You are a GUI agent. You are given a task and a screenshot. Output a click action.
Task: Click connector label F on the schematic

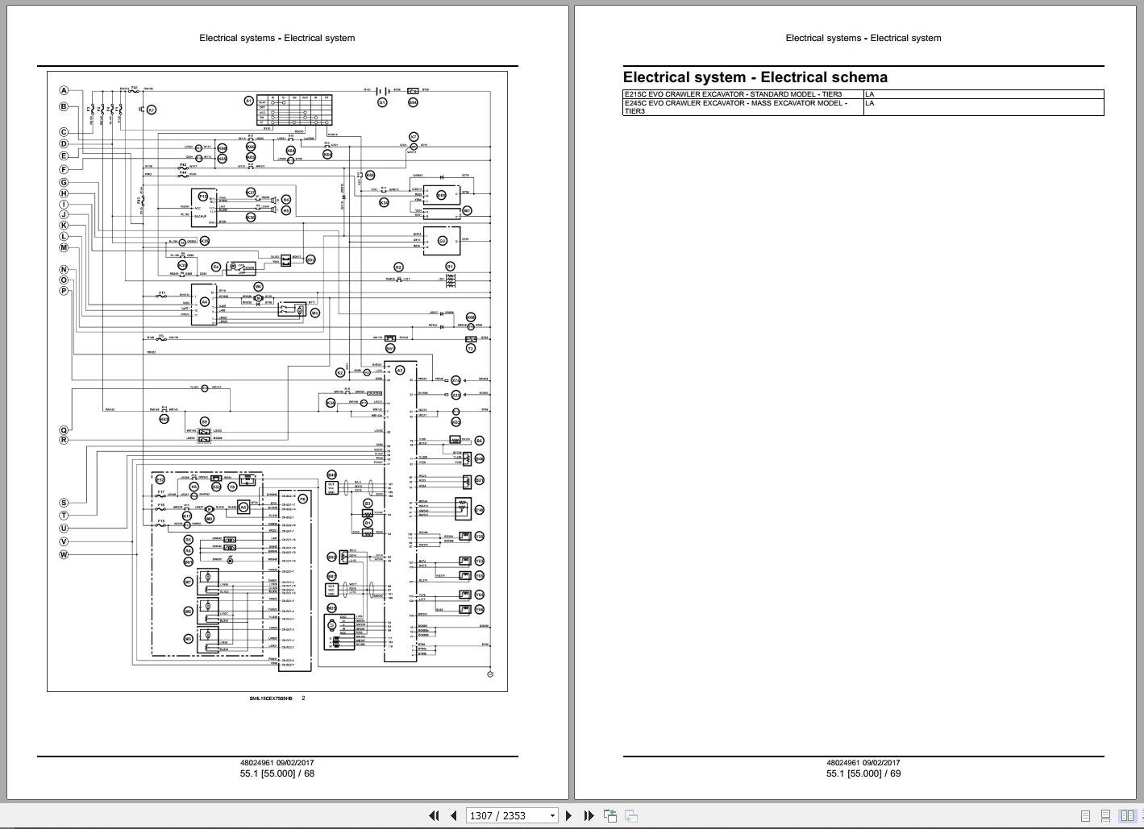[64, 169]
